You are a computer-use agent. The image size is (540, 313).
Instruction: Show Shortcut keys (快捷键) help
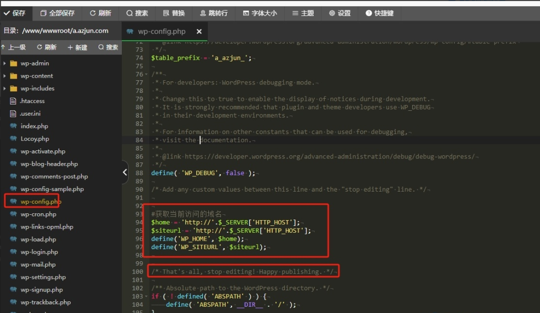click(x=380, y=13)
